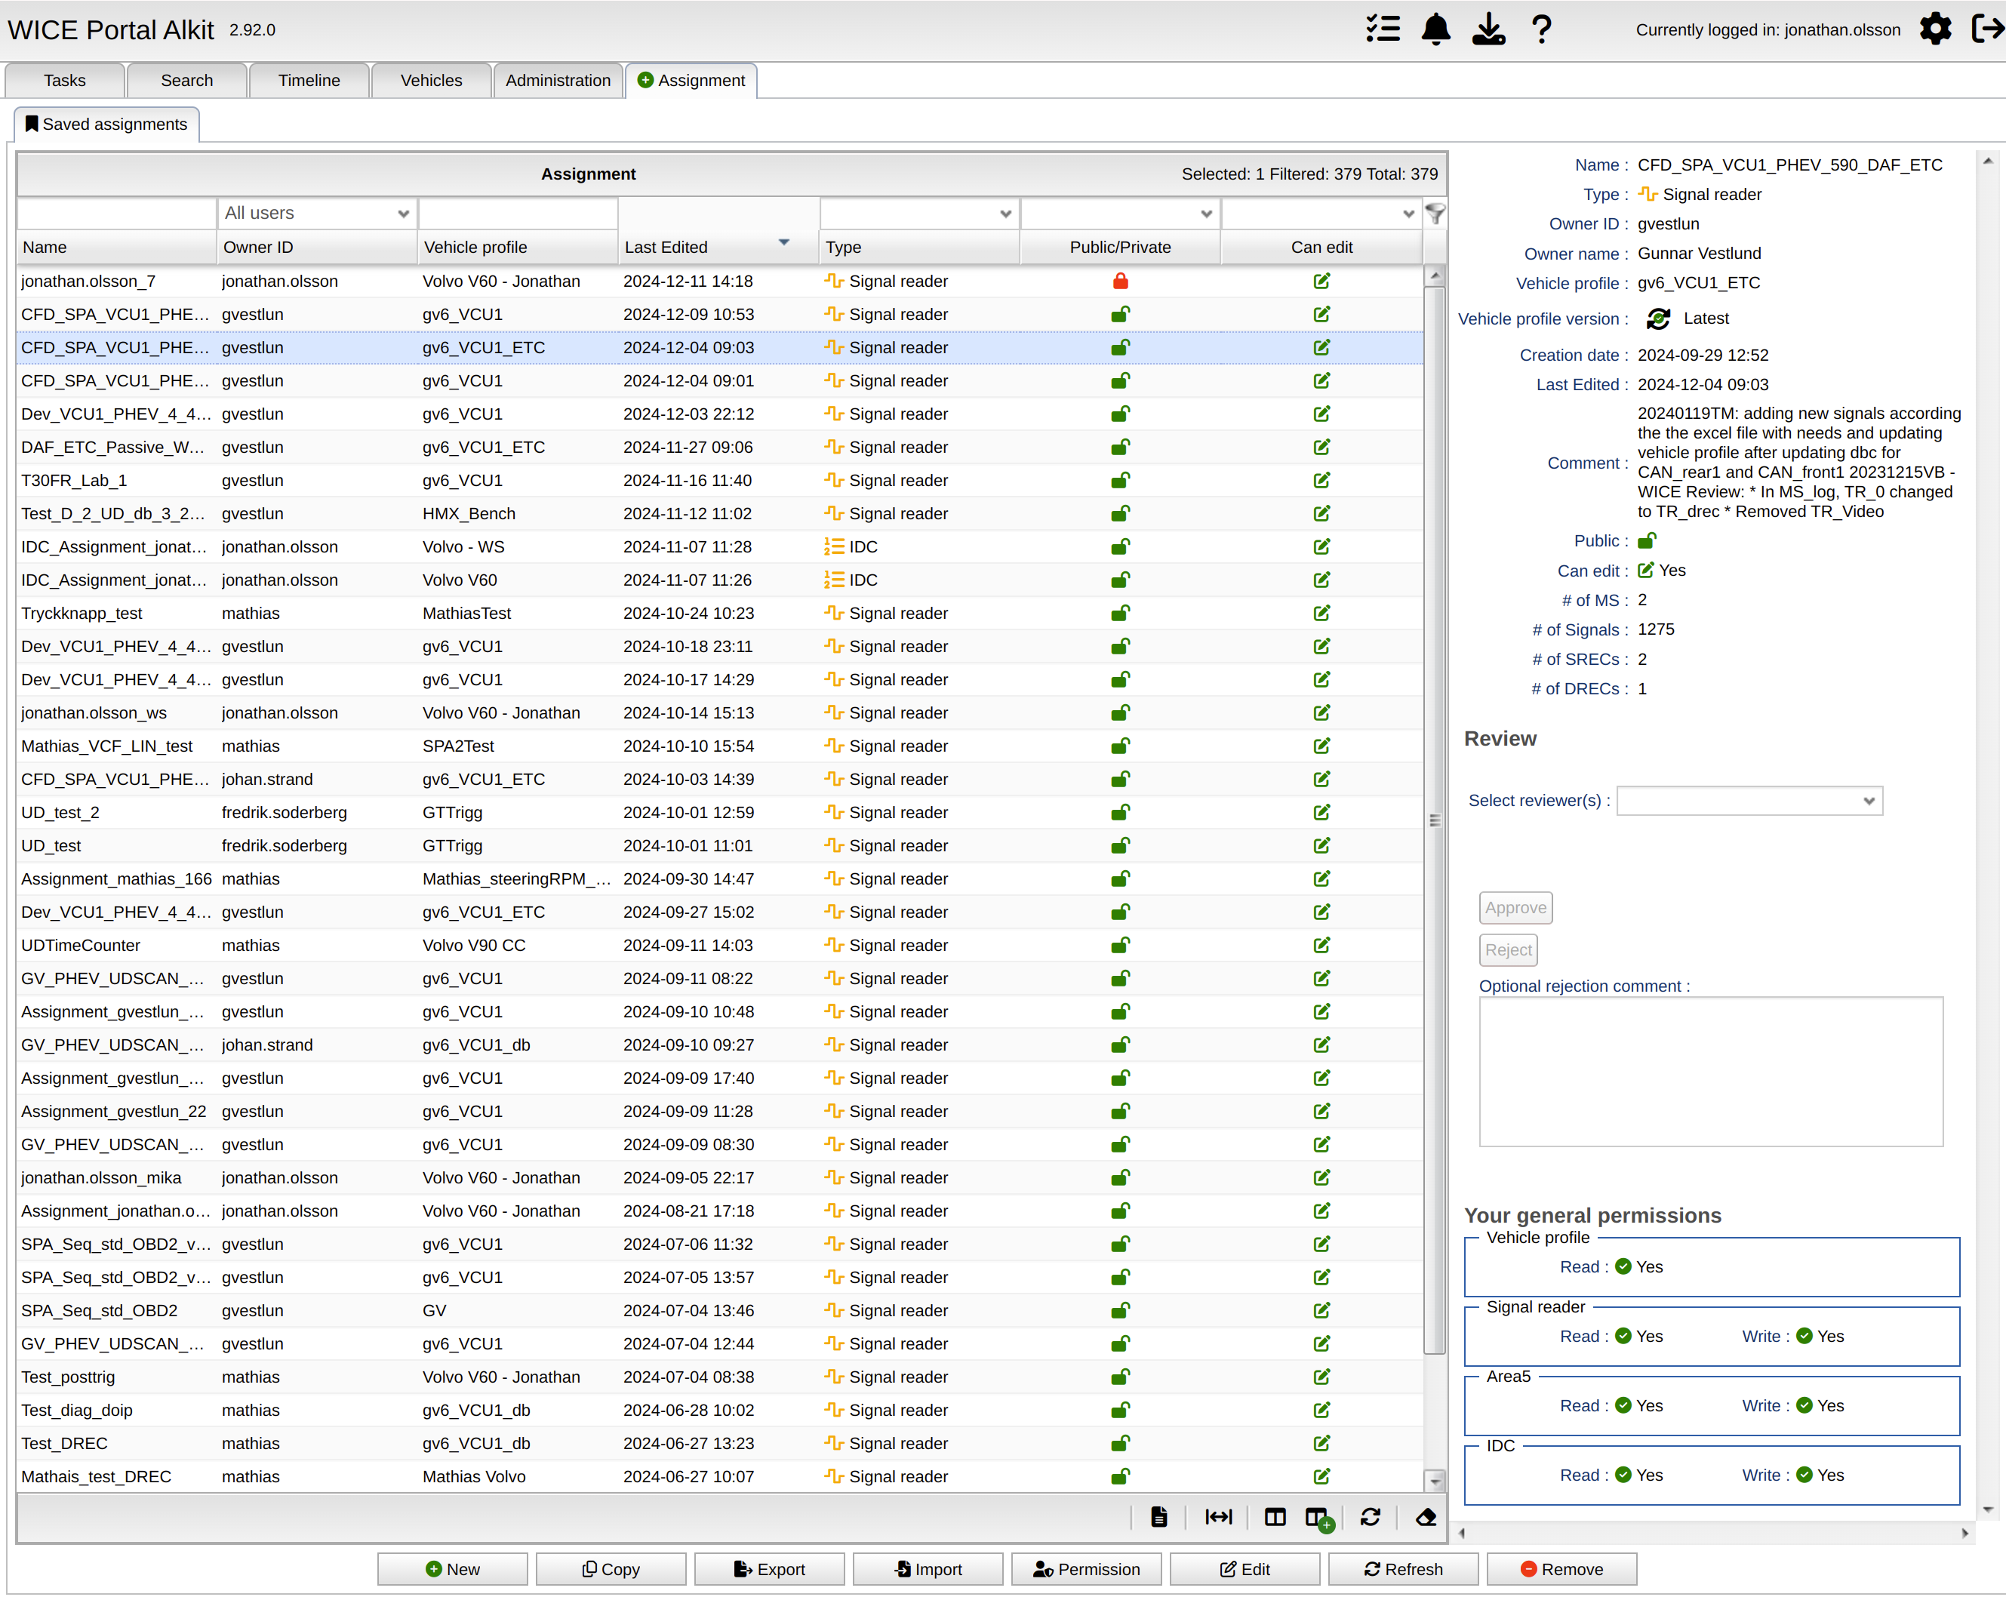Click the filter funnel icon beside column filters
Image resolution: width=2006 pixels, height=1600 pixels.
[x=1435, y=214]
